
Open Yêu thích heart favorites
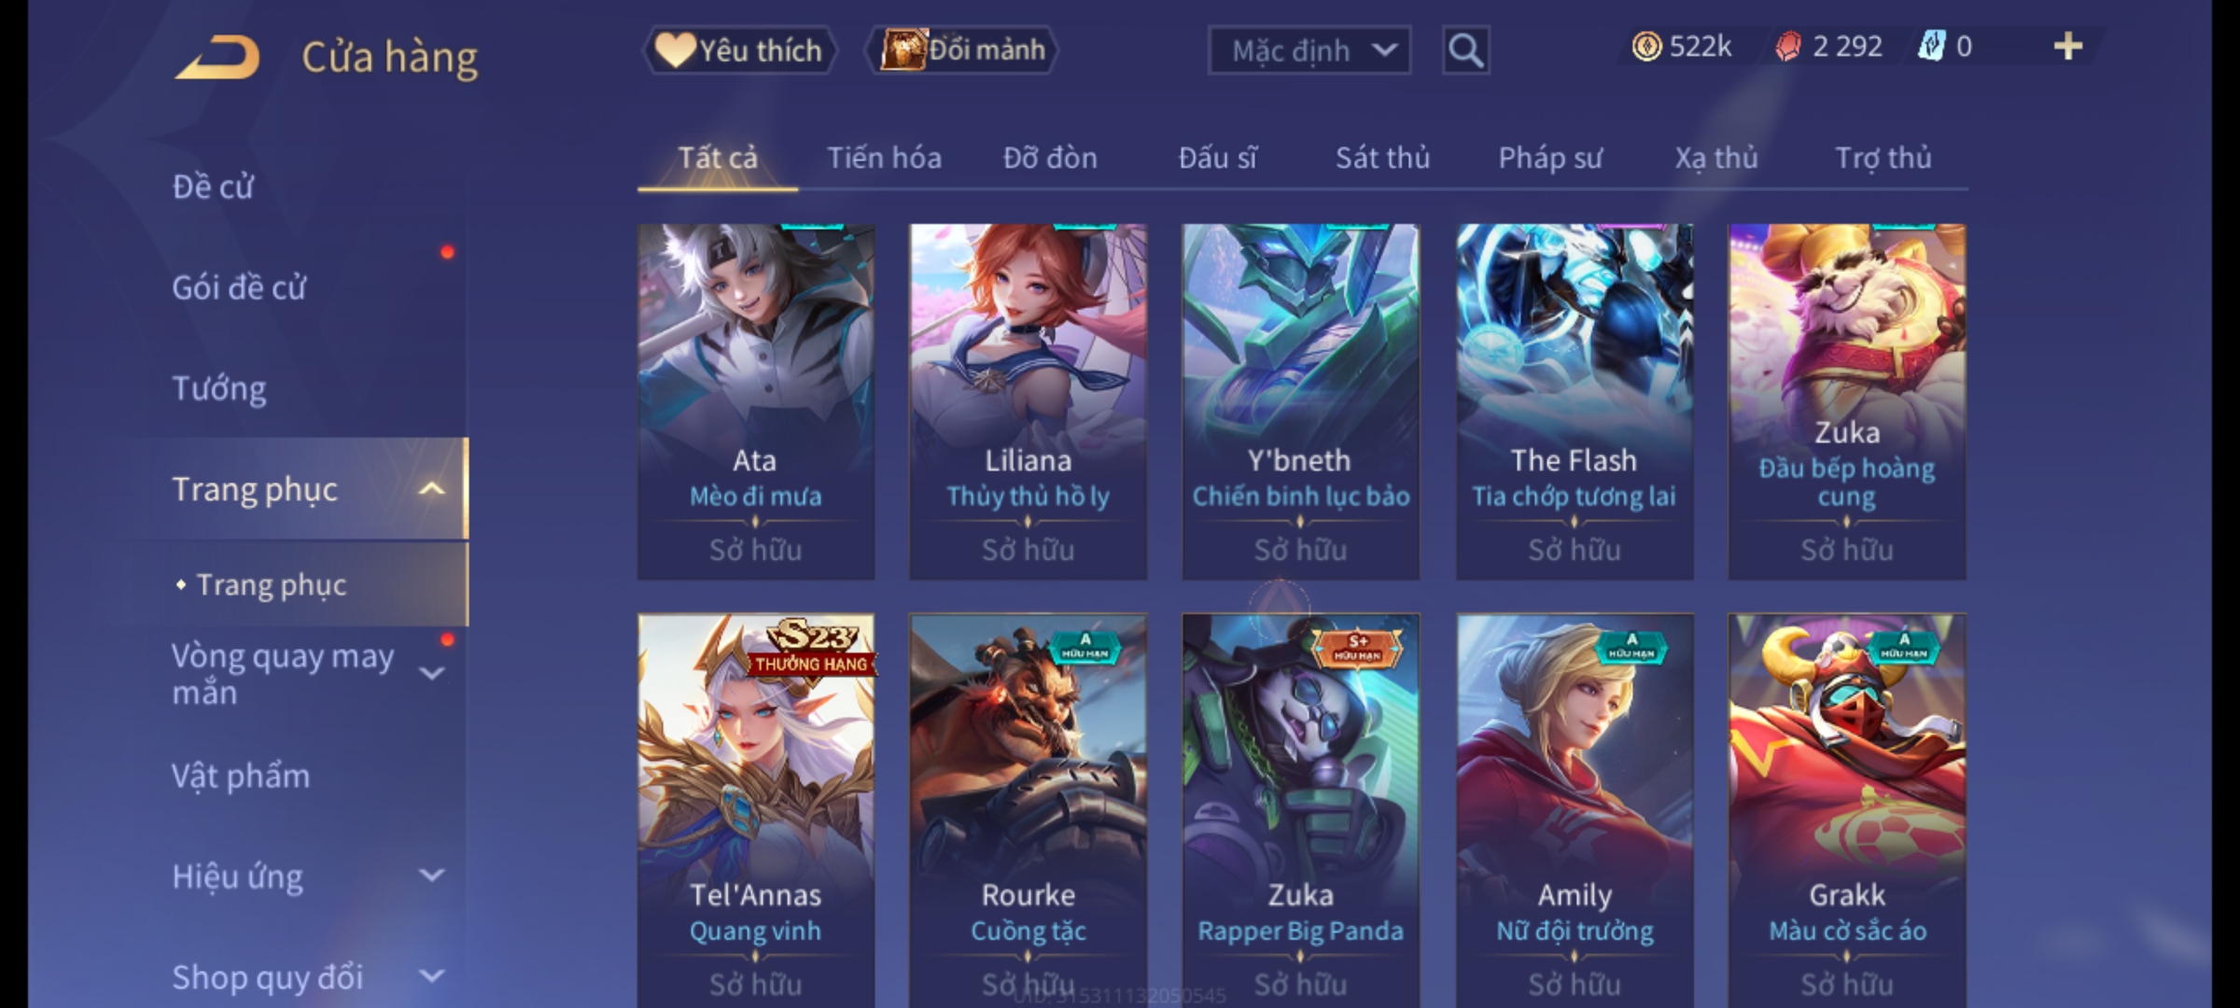point(739,50)
